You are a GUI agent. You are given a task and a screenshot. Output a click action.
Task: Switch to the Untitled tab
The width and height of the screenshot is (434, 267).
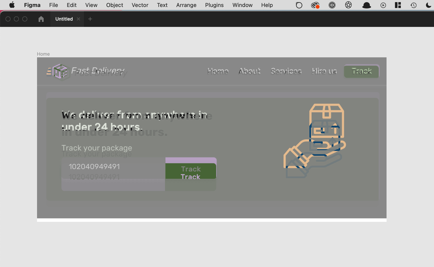pyautogui.click(x=64, y=19)
